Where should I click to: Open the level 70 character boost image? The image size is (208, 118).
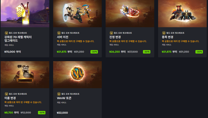25,13
